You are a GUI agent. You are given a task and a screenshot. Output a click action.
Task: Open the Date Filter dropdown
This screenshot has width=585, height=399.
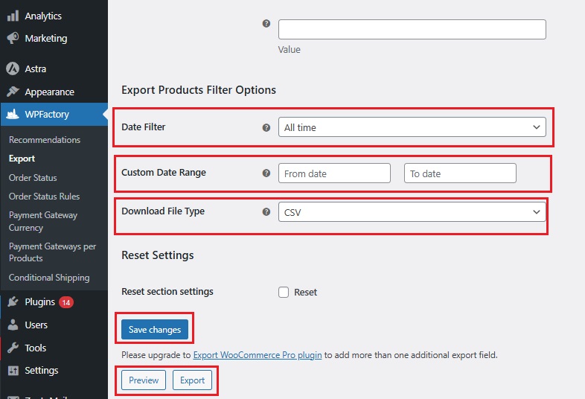412,127
